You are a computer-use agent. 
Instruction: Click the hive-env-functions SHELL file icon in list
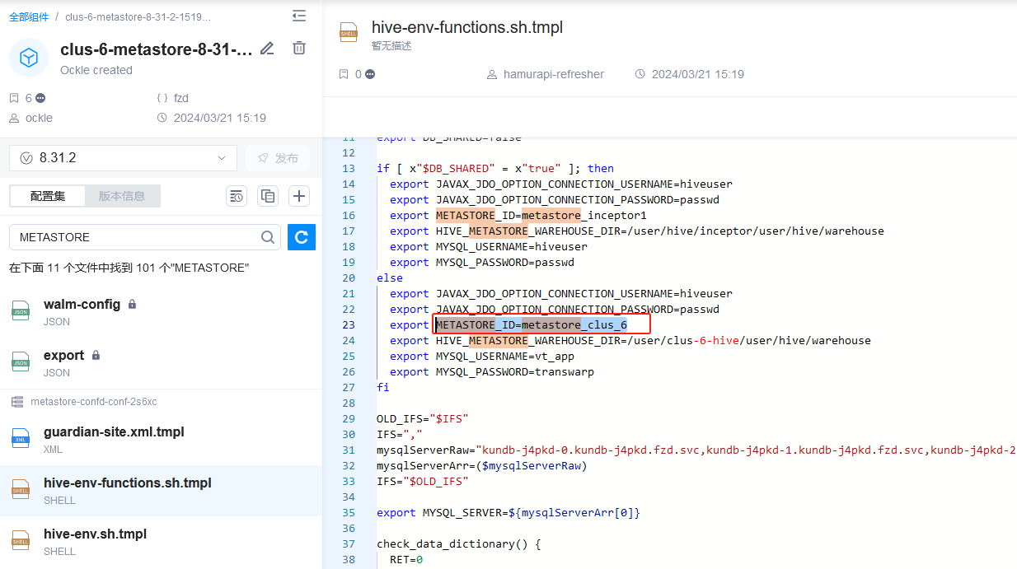(x=20, y=490)
